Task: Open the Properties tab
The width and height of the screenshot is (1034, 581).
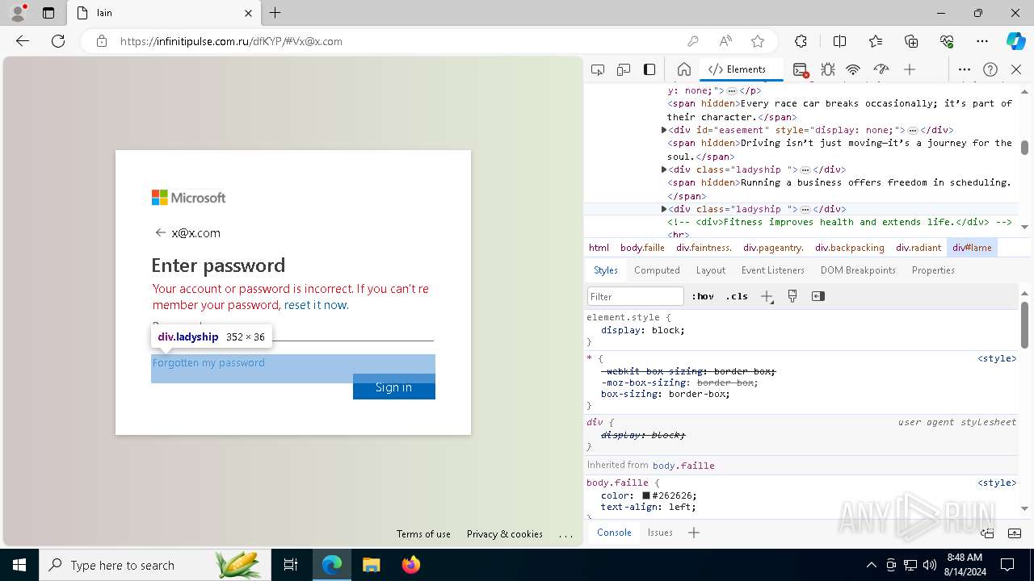Action: coord(933,270)
